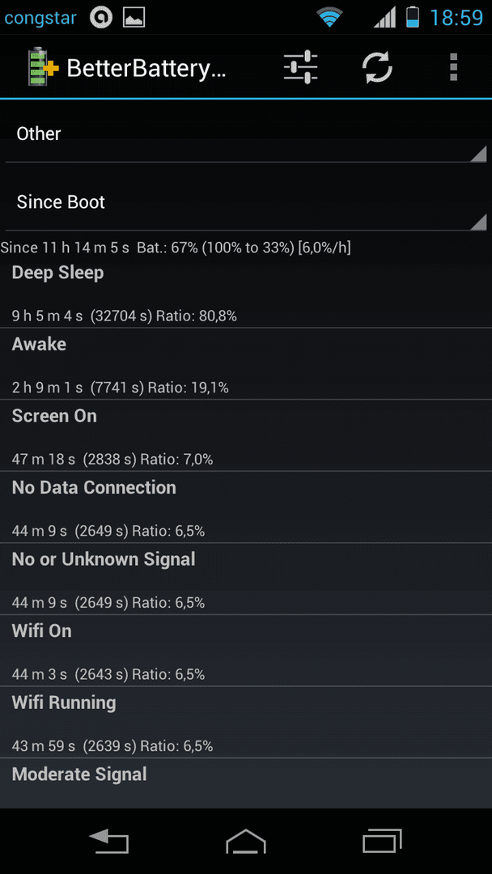Tap the BetterBatteryStats app icon
The width and height of the screenshot is (492, 874).
coord(44,67)
